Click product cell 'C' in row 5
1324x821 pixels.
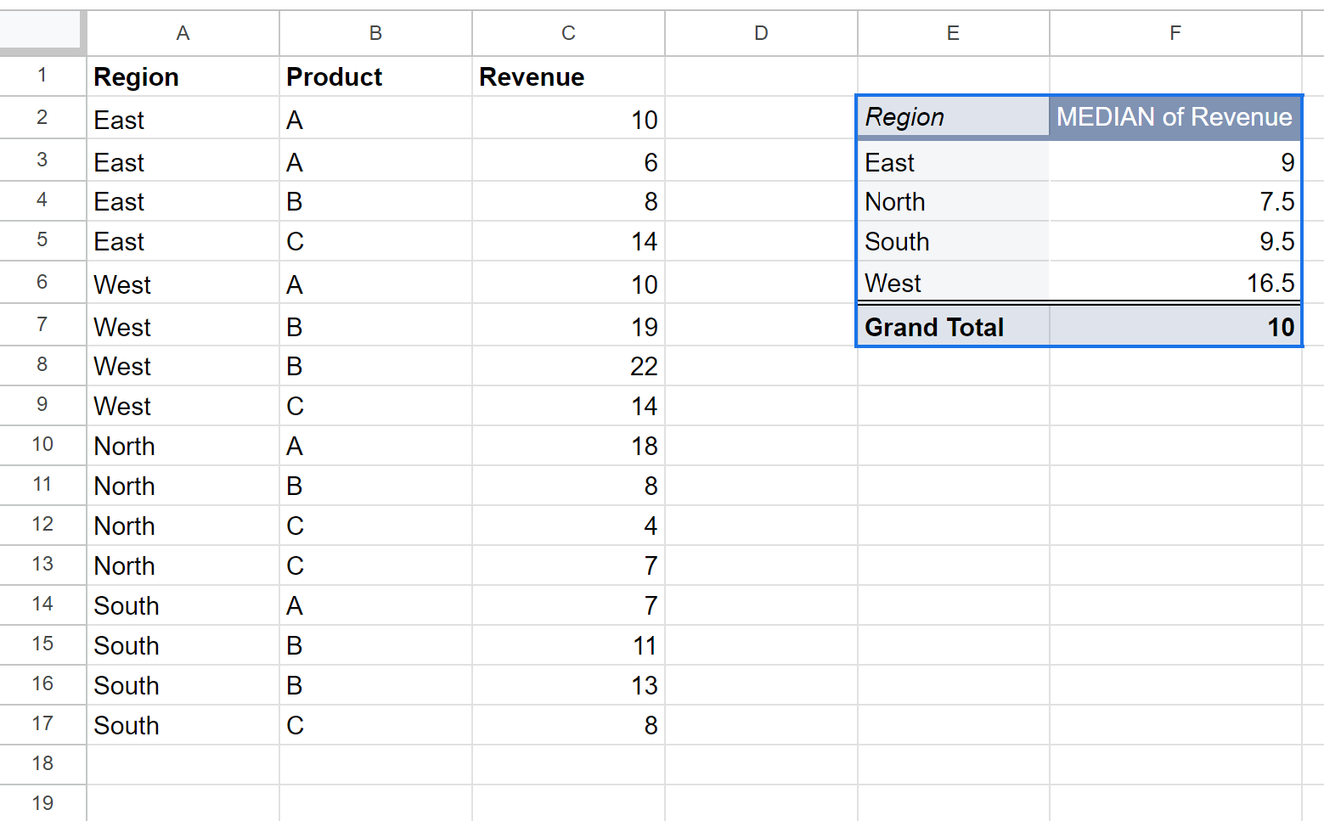tap(375, 241)
